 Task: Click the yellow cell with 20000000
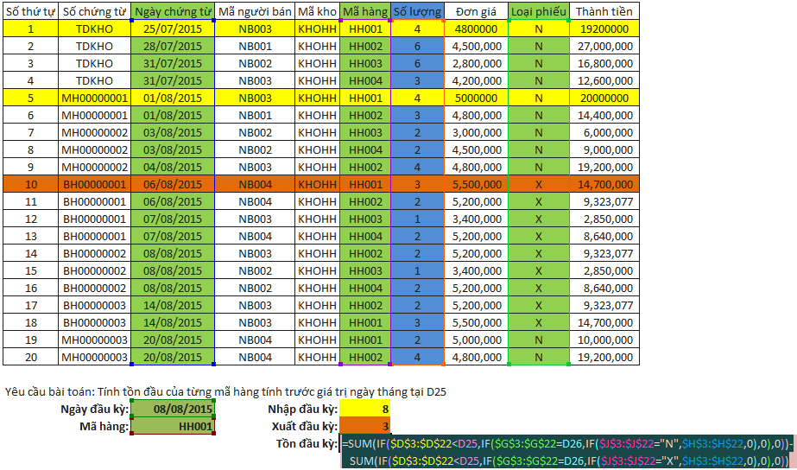point(604,98)
